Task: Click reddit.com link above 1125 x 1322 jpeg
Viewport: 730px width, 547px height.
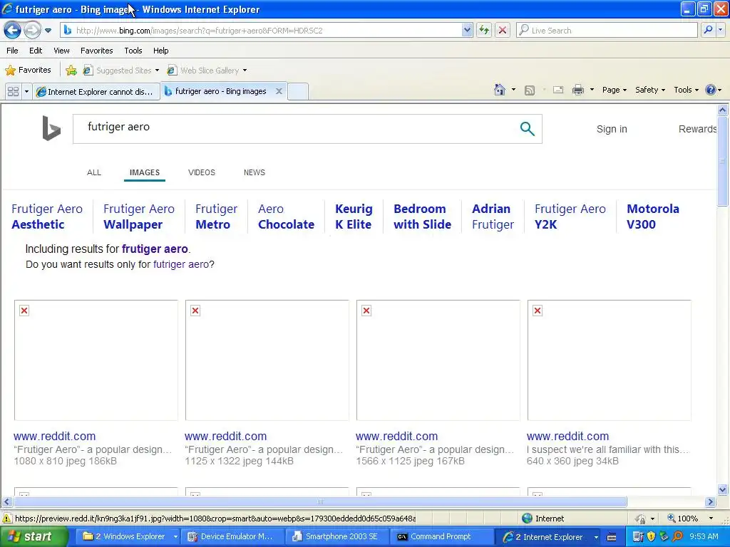Action: click(x=225, y=437)
